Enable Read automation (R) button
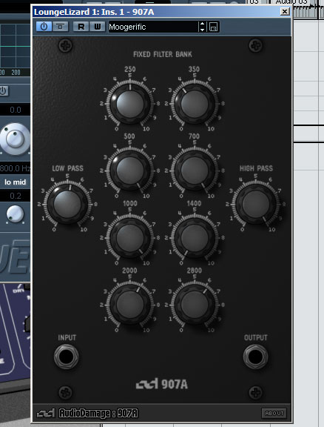 click(81, 27)
